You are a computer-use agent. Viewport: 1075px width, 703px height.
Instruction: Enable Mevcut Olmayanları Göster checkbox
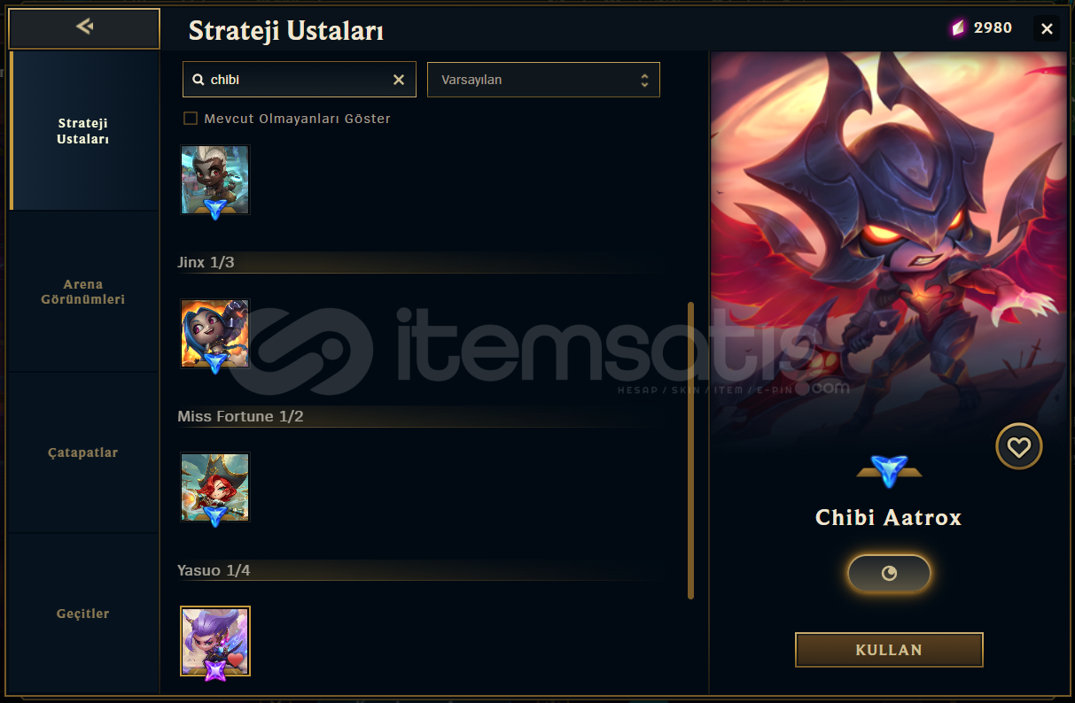(190, 119)
